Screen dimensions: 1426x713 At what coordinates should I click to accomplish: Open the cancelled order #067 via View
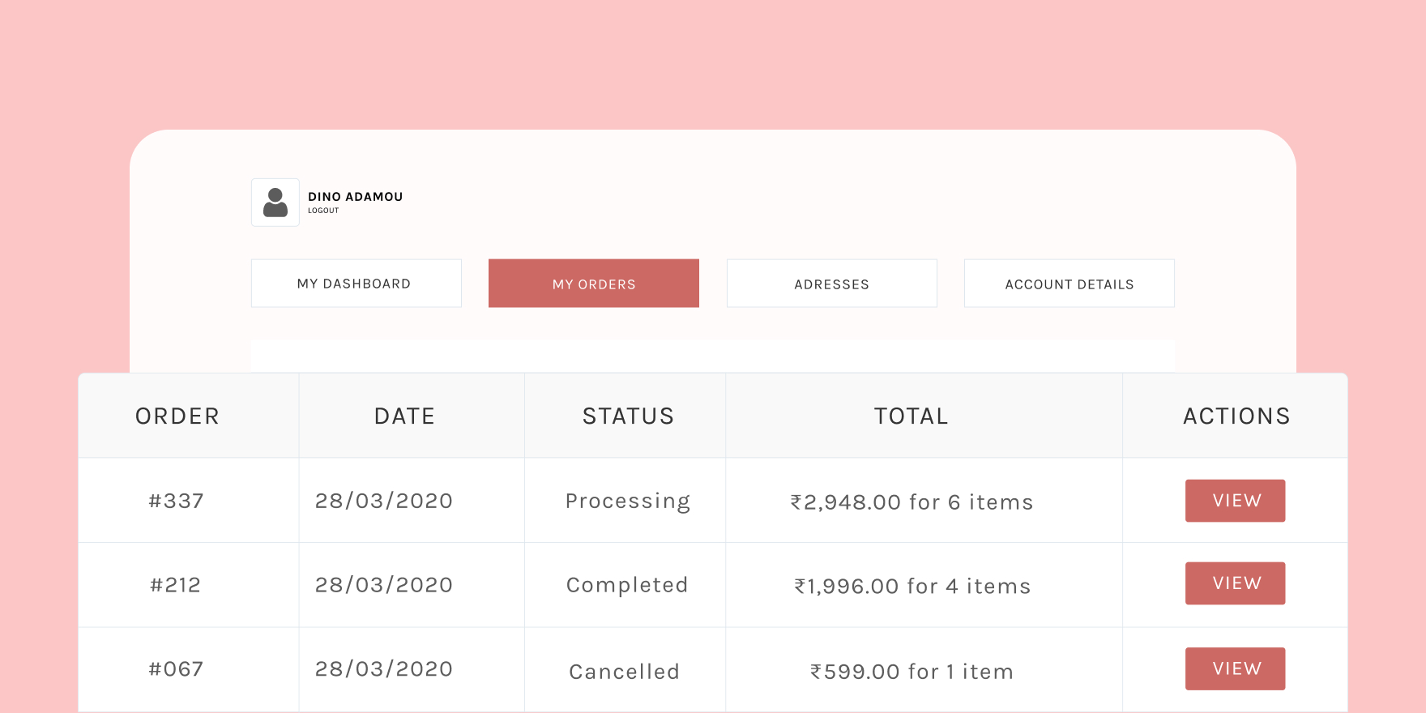point(1235,668)
